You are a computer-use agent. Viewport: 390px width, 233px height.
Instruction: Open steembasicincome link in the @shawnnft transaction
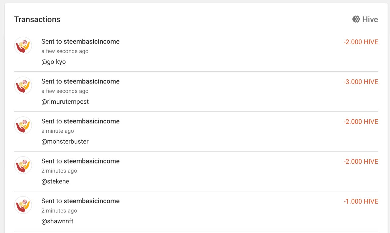coord(91,201)
